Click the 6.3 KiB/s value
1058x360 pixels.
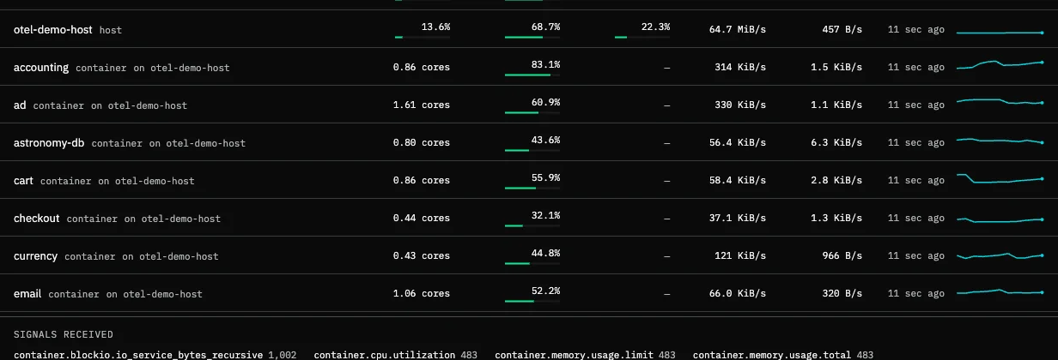coord(836,142)
